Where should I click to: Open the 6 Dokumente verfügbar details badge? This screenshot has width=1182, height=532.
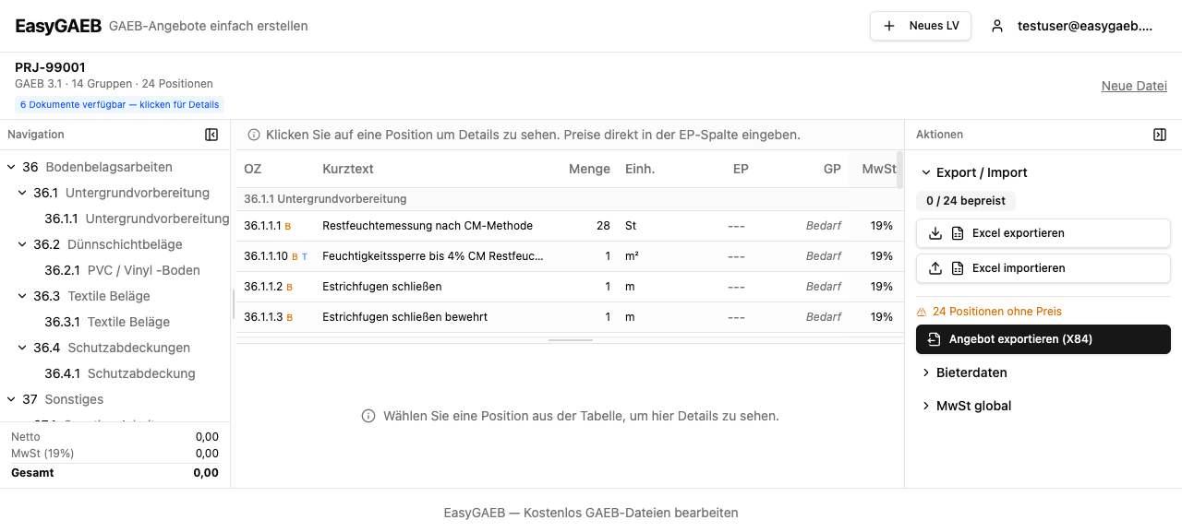pyautogui.click(x=119, y=104)
